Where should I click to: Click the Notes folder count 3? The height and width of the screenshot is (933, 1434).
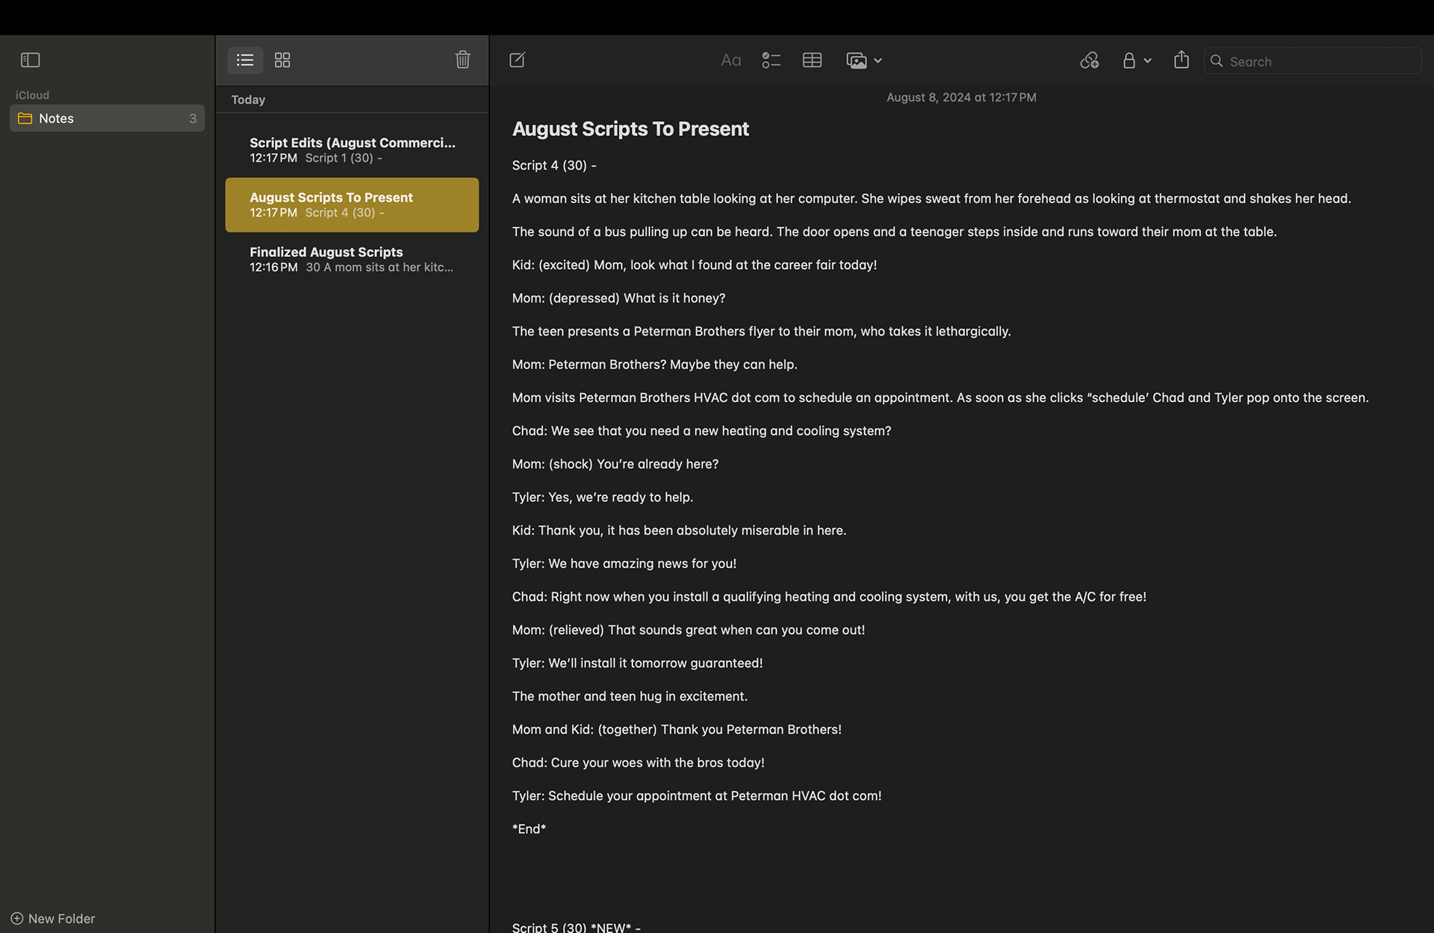193,118
